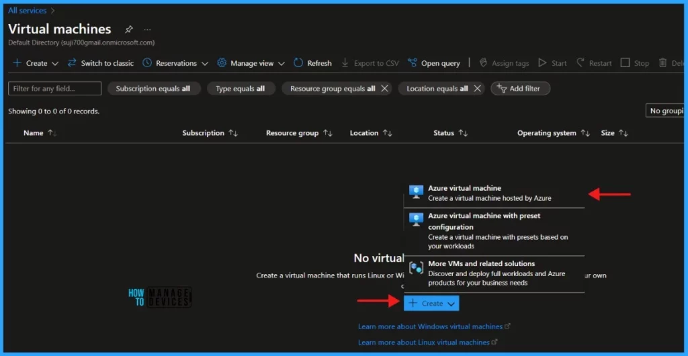
Task: Expand the toolbar Create dropdown chevron
Action: [55, 63]
